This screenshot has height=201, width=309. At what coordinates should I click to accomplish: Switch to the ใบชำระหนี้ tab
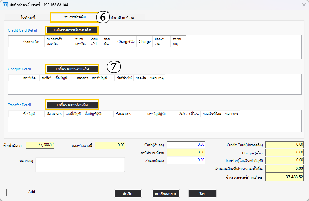[x=28, y=18]
